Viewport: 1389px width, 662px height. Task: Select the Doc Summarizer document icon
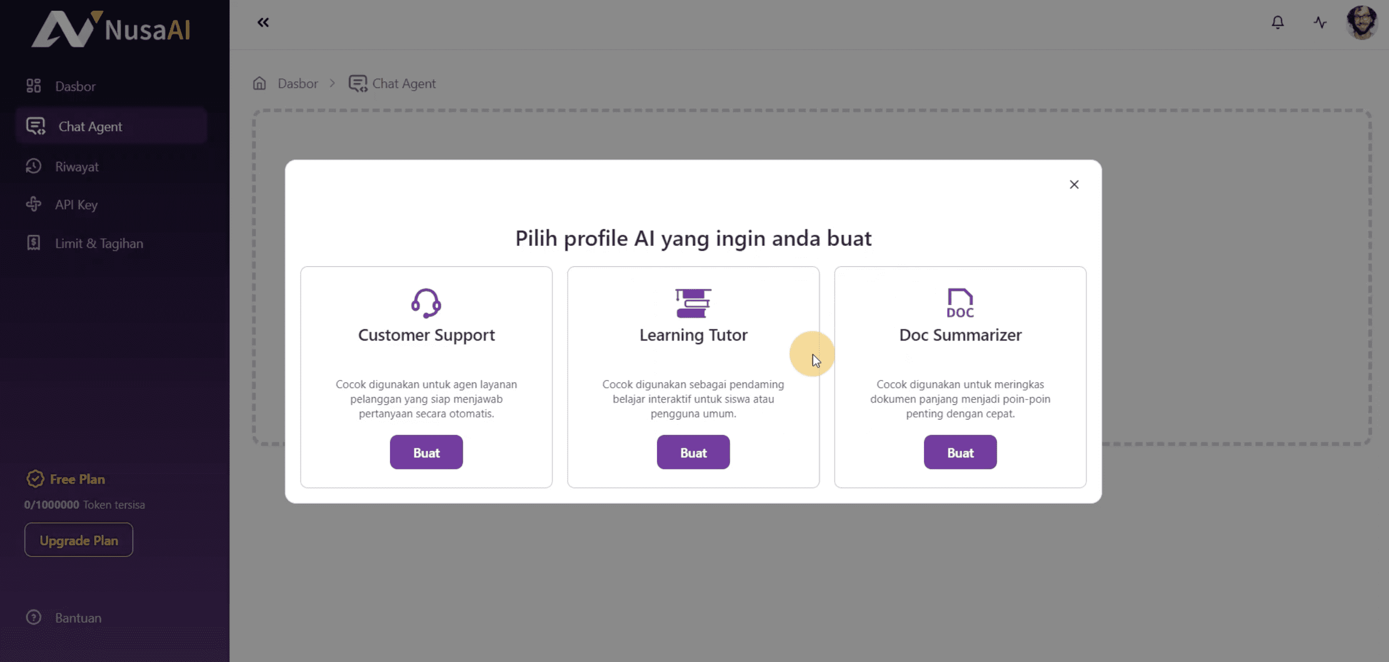point(960,303)
